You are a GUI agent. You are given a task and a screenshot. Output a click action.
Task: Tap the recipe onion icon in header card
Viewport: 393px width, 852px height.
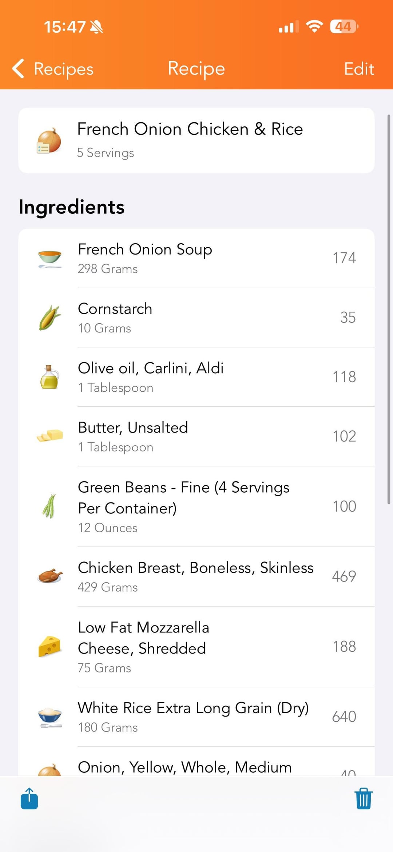(x=49, y=141)
